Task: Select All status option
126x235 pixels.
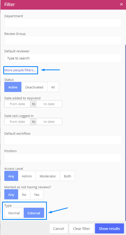Action: (x=53, y=87)
